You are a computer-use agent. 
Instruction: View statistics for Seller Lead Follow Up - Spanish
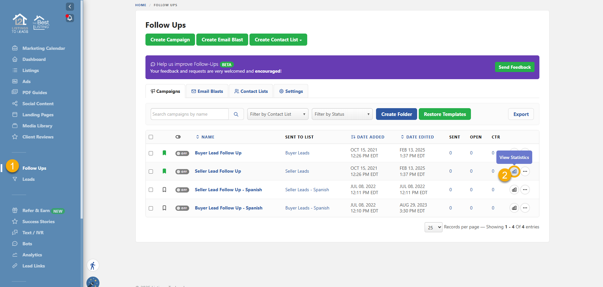[x=514, y=190]
